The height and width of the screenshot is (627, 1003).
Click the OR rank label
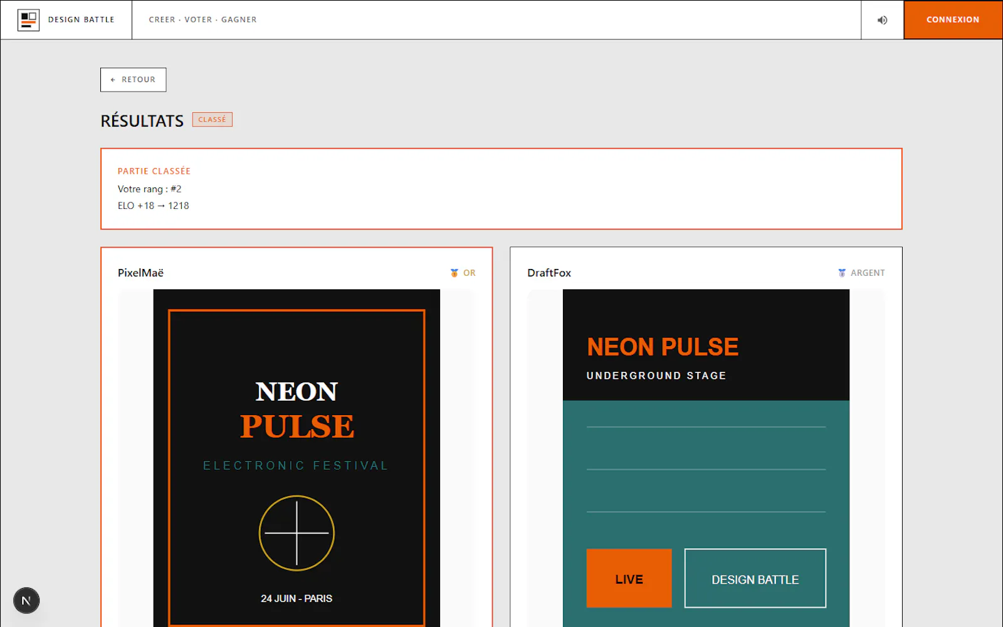pyautogui.click(x=470, y=273)
